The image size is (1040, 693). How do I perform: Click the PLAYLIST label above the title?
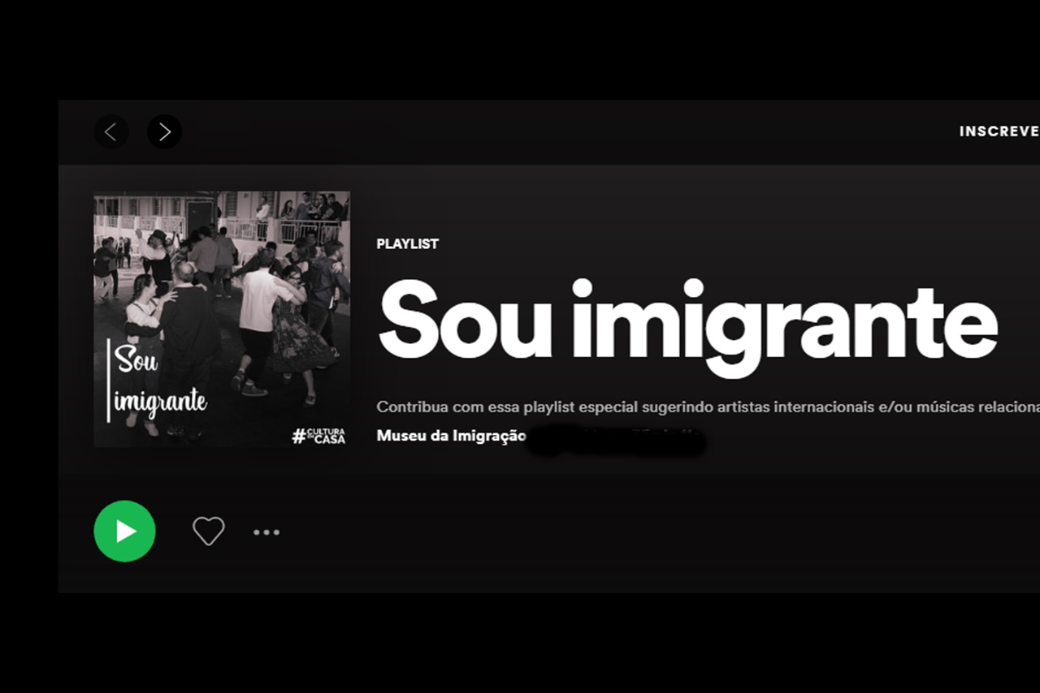tap(408, 244)
